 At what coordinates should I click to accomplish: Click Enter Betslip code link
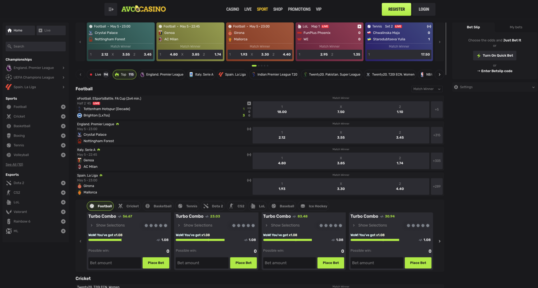495,71
